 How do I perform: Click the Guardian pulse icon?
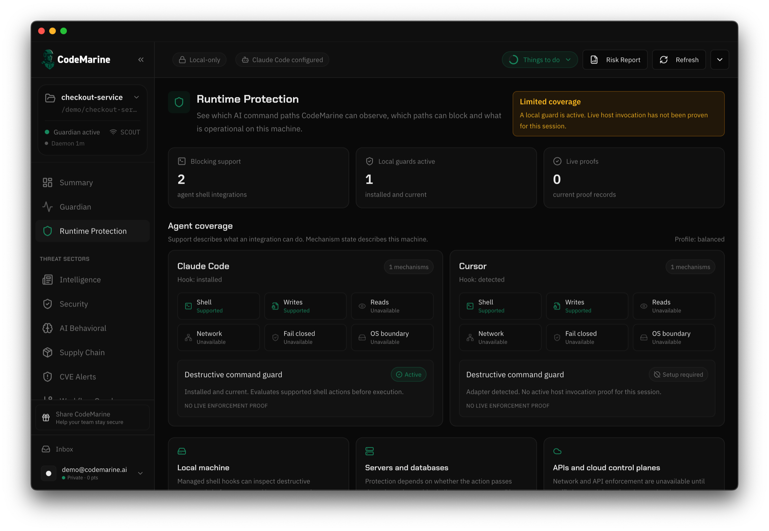[48, 207]
